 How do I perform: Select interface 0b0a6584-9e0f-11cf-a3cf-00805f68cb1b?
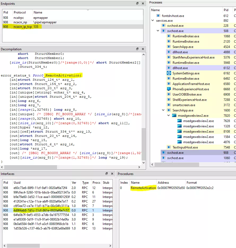point(57,224)
